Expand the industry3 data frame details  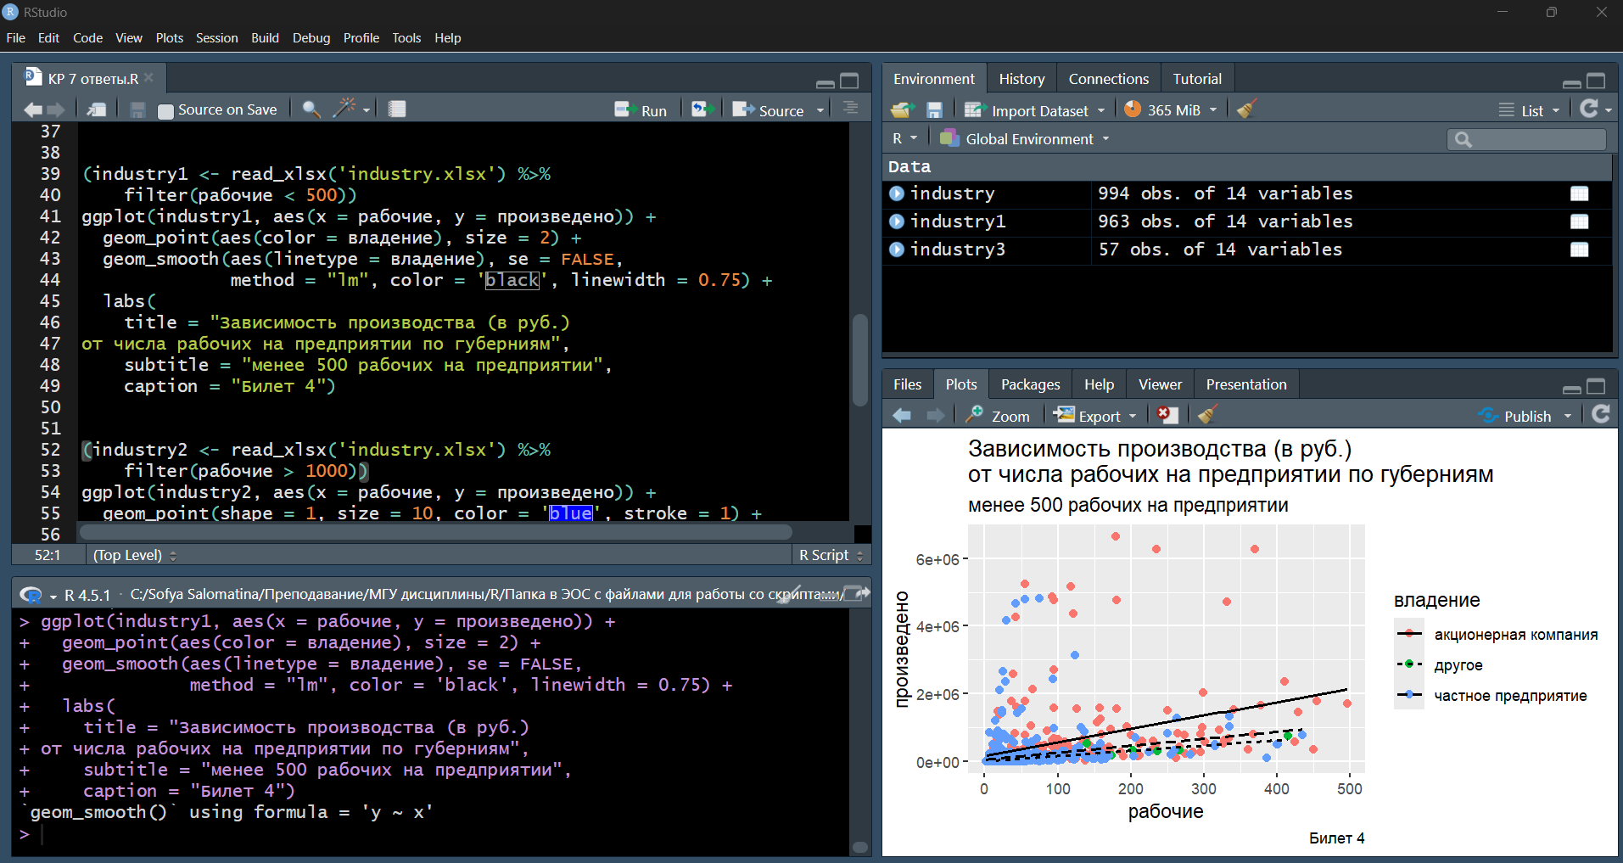(x=897, y=249)
